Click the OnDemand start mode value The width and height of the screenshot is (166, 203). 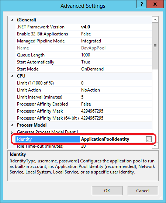(92, 69)
